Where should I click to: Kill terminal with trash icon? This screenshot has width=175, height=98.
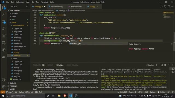(x=165, y=65)
